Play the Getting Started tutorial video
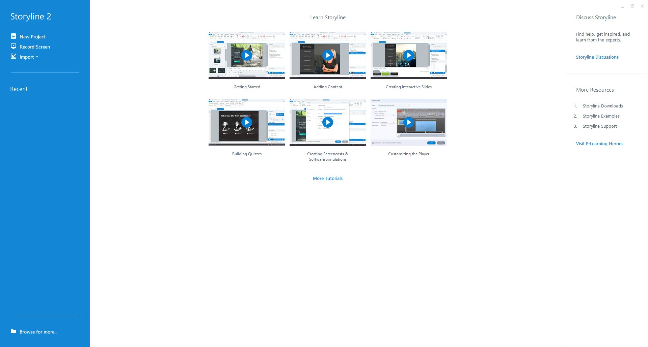The image size is (648, 347). 247,55
